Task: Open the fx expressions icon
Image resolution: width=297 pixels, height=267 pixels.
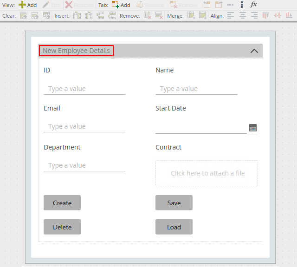Action: 253,5
